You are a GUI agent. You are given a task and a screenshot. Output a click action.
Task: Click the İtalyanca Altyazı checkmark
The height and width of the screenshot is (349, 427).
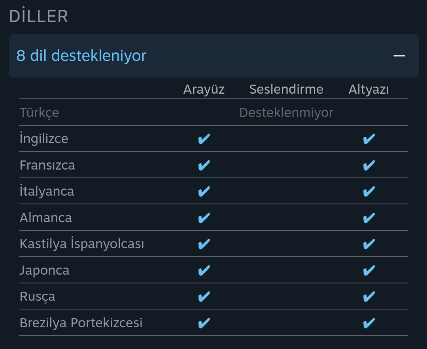pos(368,192)
